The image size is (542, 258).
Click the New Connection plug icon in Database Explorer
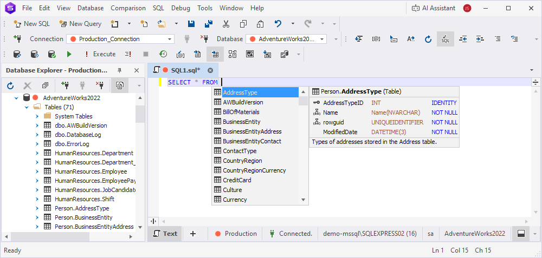65,85
